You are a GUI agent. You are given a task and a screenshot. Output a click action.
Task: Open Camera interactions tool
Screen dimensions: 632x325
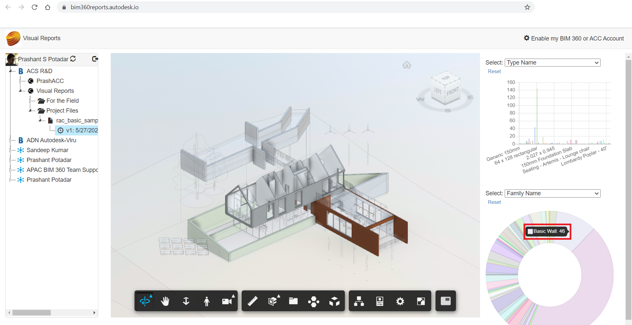(227, 301)
